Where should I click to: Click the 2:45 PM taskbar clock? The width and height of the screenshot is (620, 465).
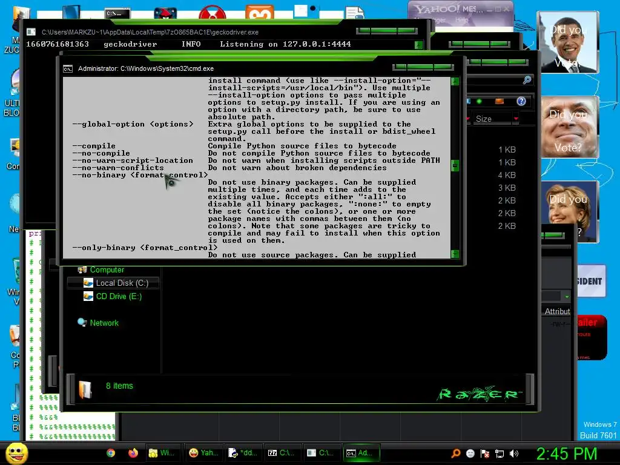coord(566,454)
